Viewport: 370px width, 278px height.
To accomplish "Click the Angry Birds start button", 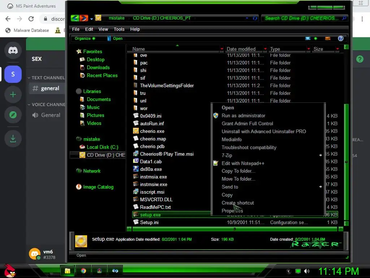I will pos(9,271).
